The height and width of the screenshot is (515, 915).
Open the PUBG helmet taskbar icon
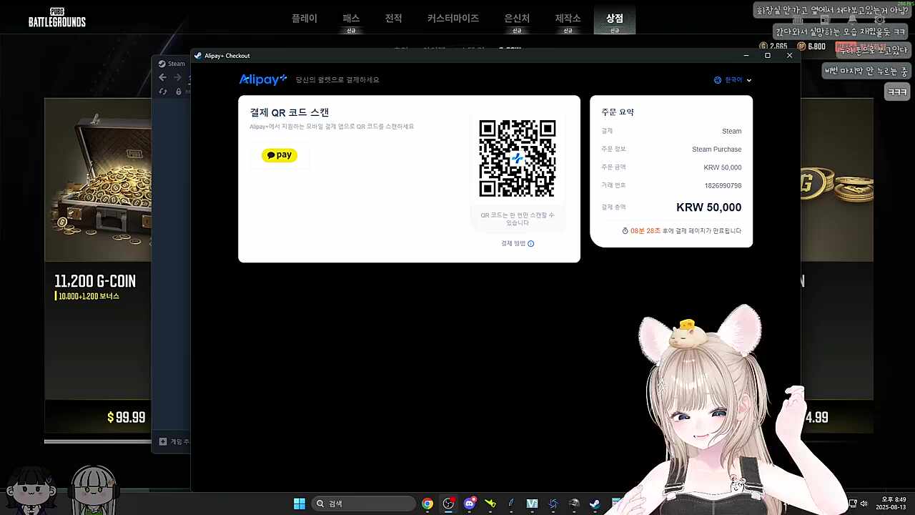[x=574, y=504]
